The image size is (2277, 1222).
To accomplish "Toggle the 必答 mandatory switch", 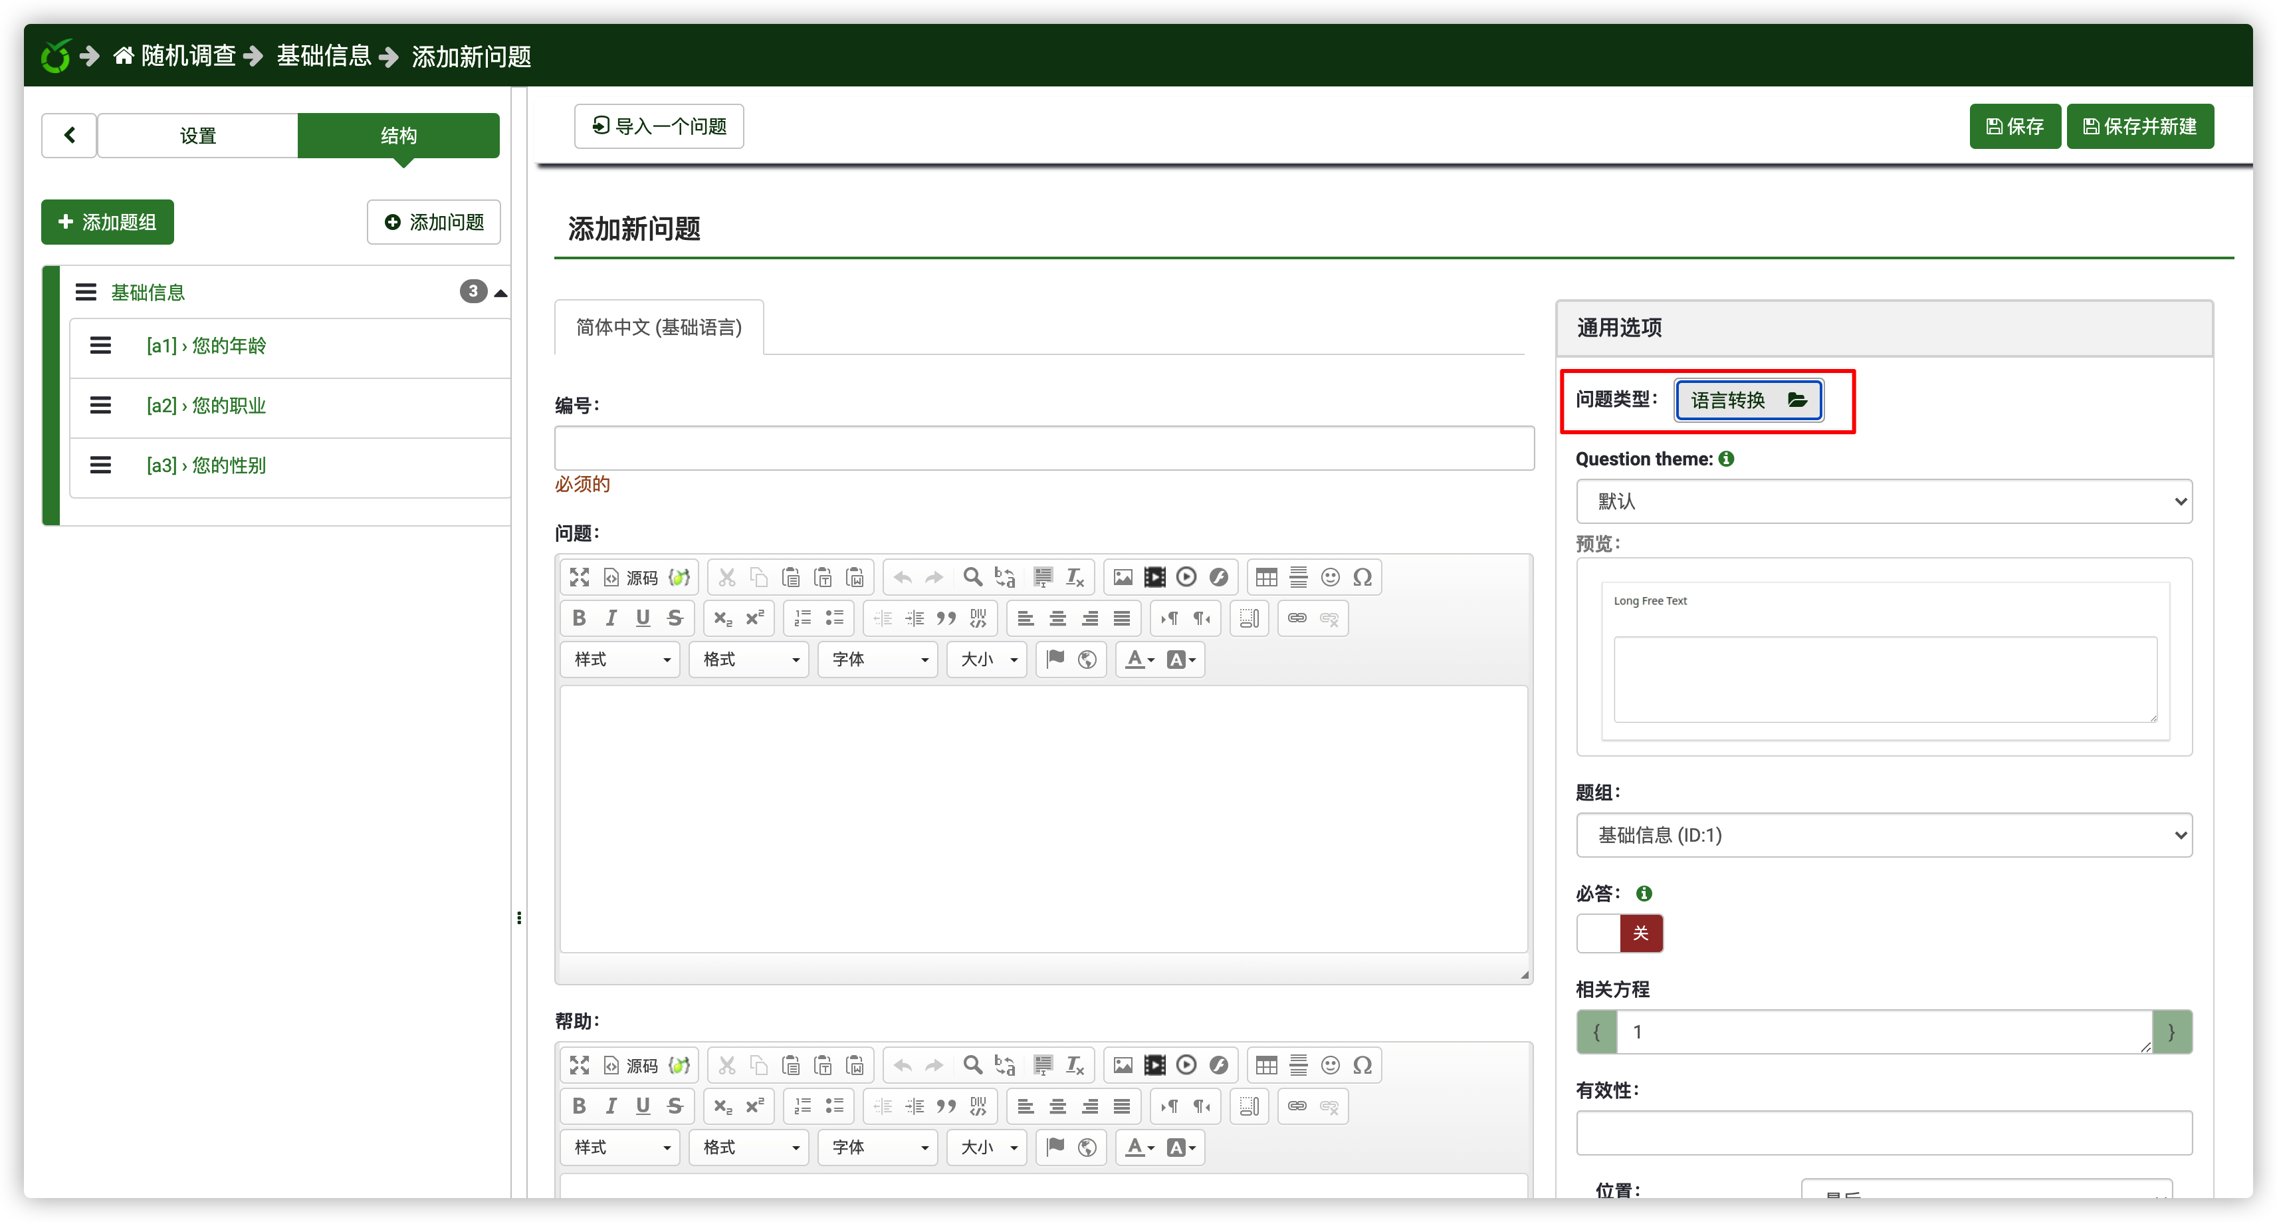I will pos(1620,933).
